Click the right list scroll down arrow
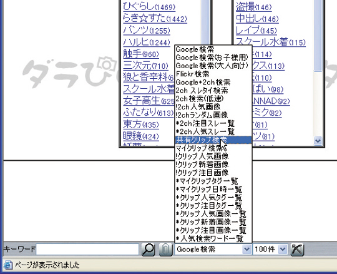Viewport: 337px width, 274px height. [318, 141]
